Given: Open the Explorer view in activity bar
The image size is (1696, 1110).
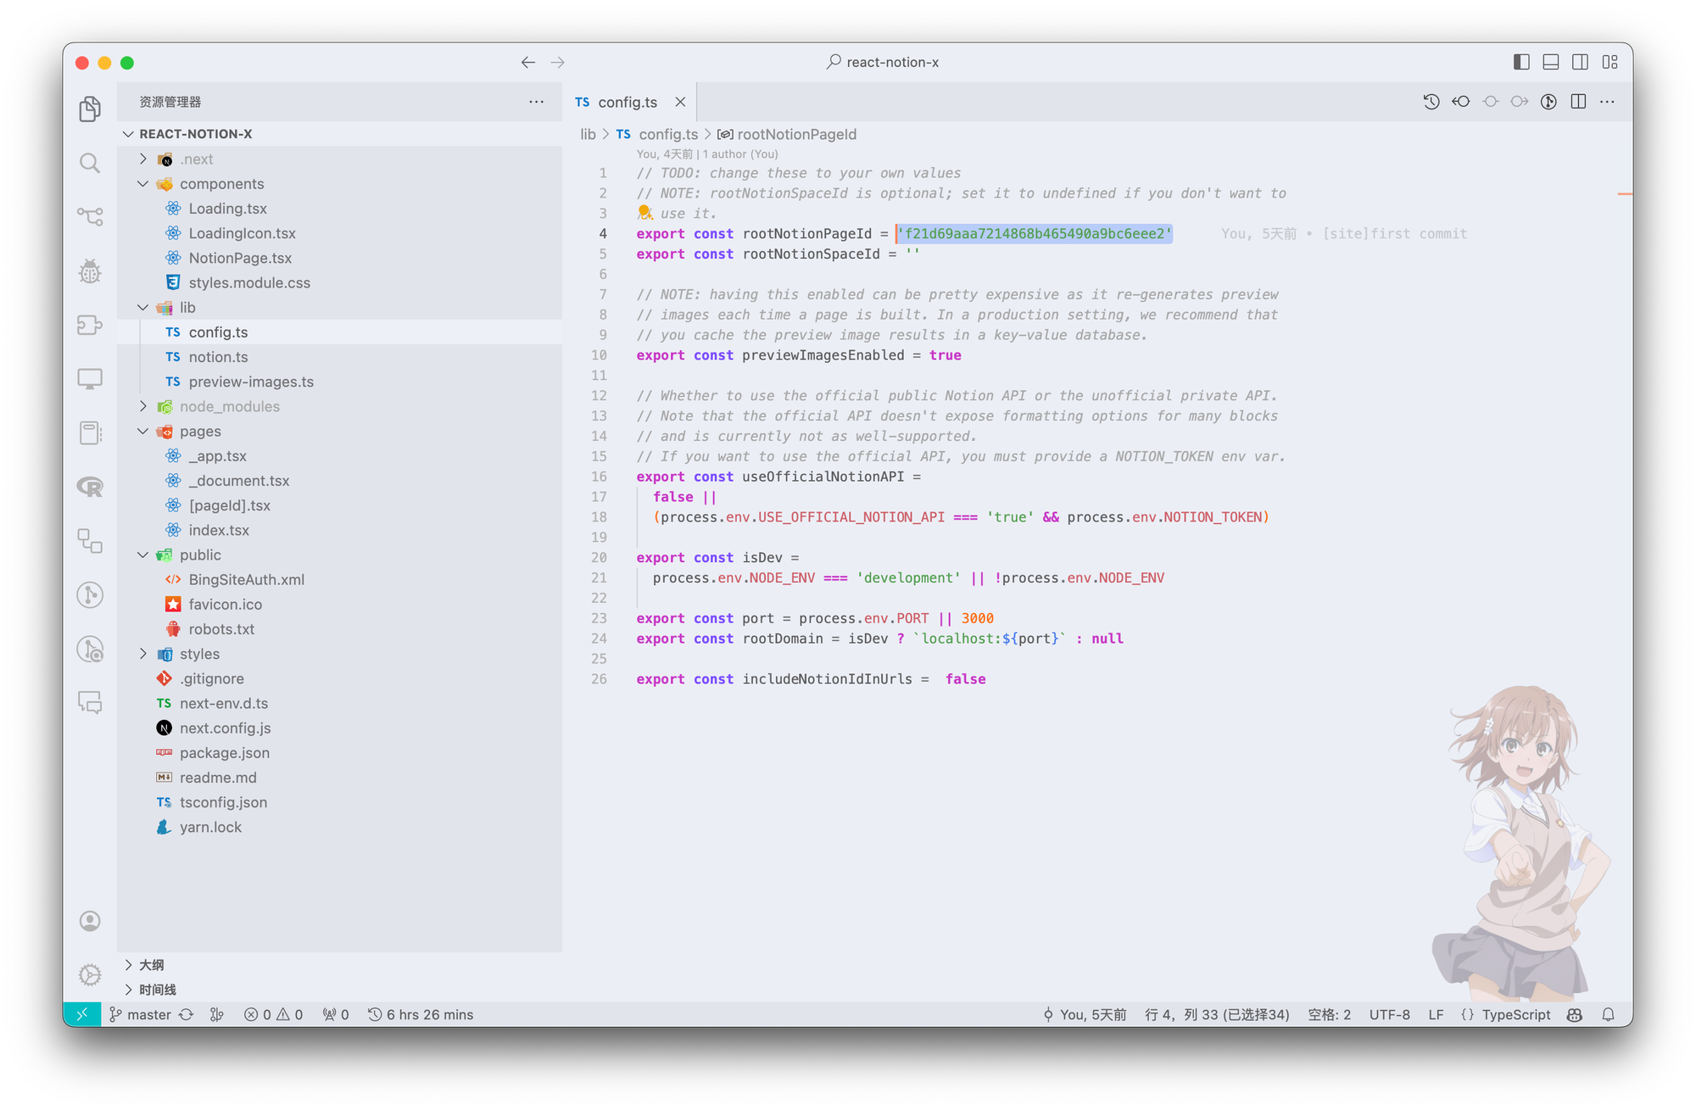Looking at the screenshot, I should click(90, 109).
